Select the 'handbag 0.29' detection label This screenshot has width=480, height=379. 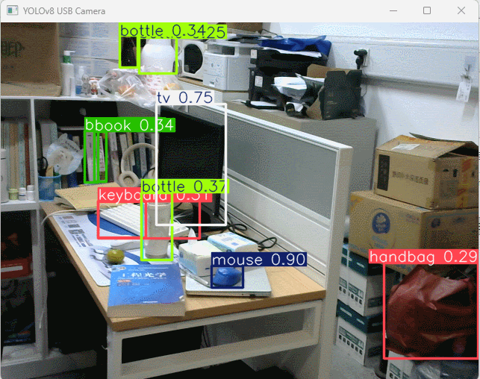tap(423, 257)
